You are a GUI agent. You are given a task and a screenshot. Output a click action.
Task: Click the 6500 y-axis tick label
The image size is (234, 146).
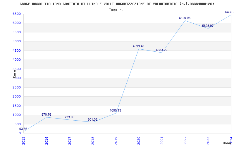coord(17,14)
